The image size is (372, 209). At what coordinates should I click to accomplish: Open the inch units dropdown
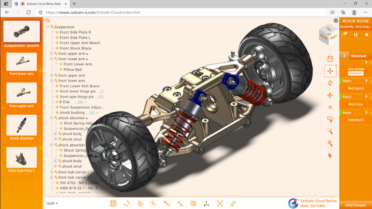pyautogui.click(x=52, y=203)
